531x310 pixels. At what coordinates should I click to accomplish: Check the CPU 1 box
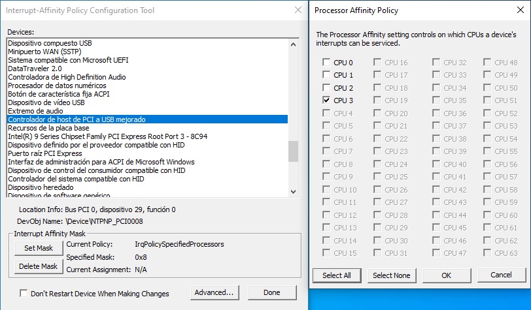click(x=326, y=75)
